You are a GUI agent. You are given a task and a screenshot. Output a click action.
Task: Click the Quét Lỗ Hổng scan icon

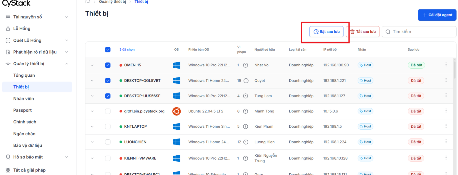[8, 40]
